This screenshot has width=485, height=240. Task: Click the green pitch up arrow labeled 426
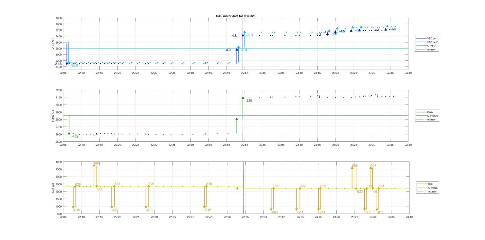click(243, 108)
